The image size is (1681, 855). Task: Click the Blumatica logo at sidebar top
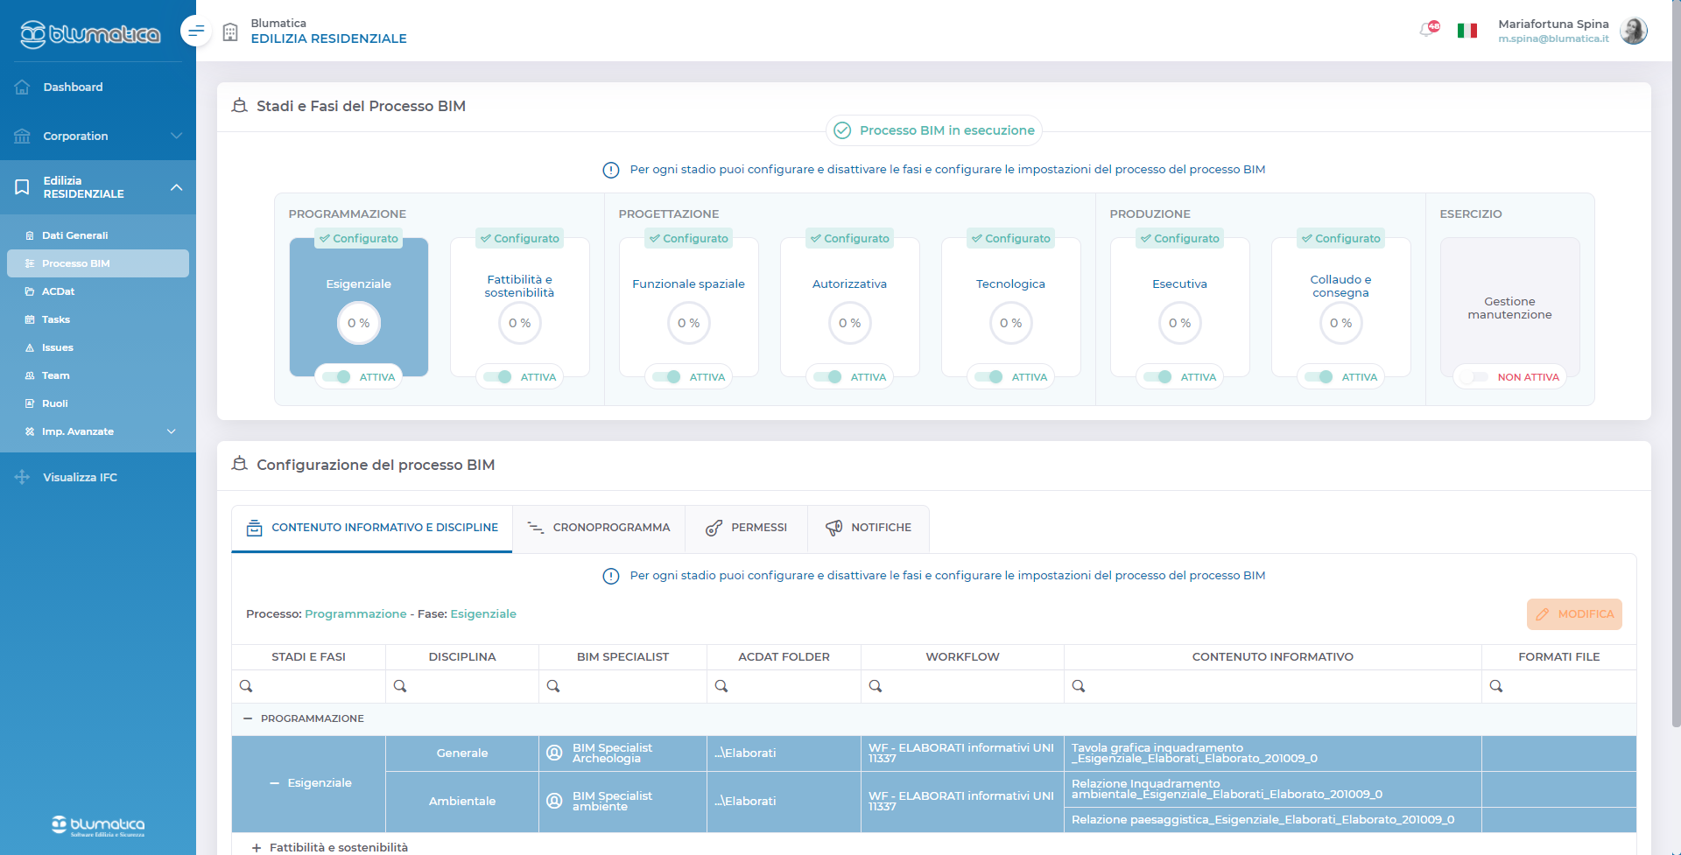click(90, 34)
